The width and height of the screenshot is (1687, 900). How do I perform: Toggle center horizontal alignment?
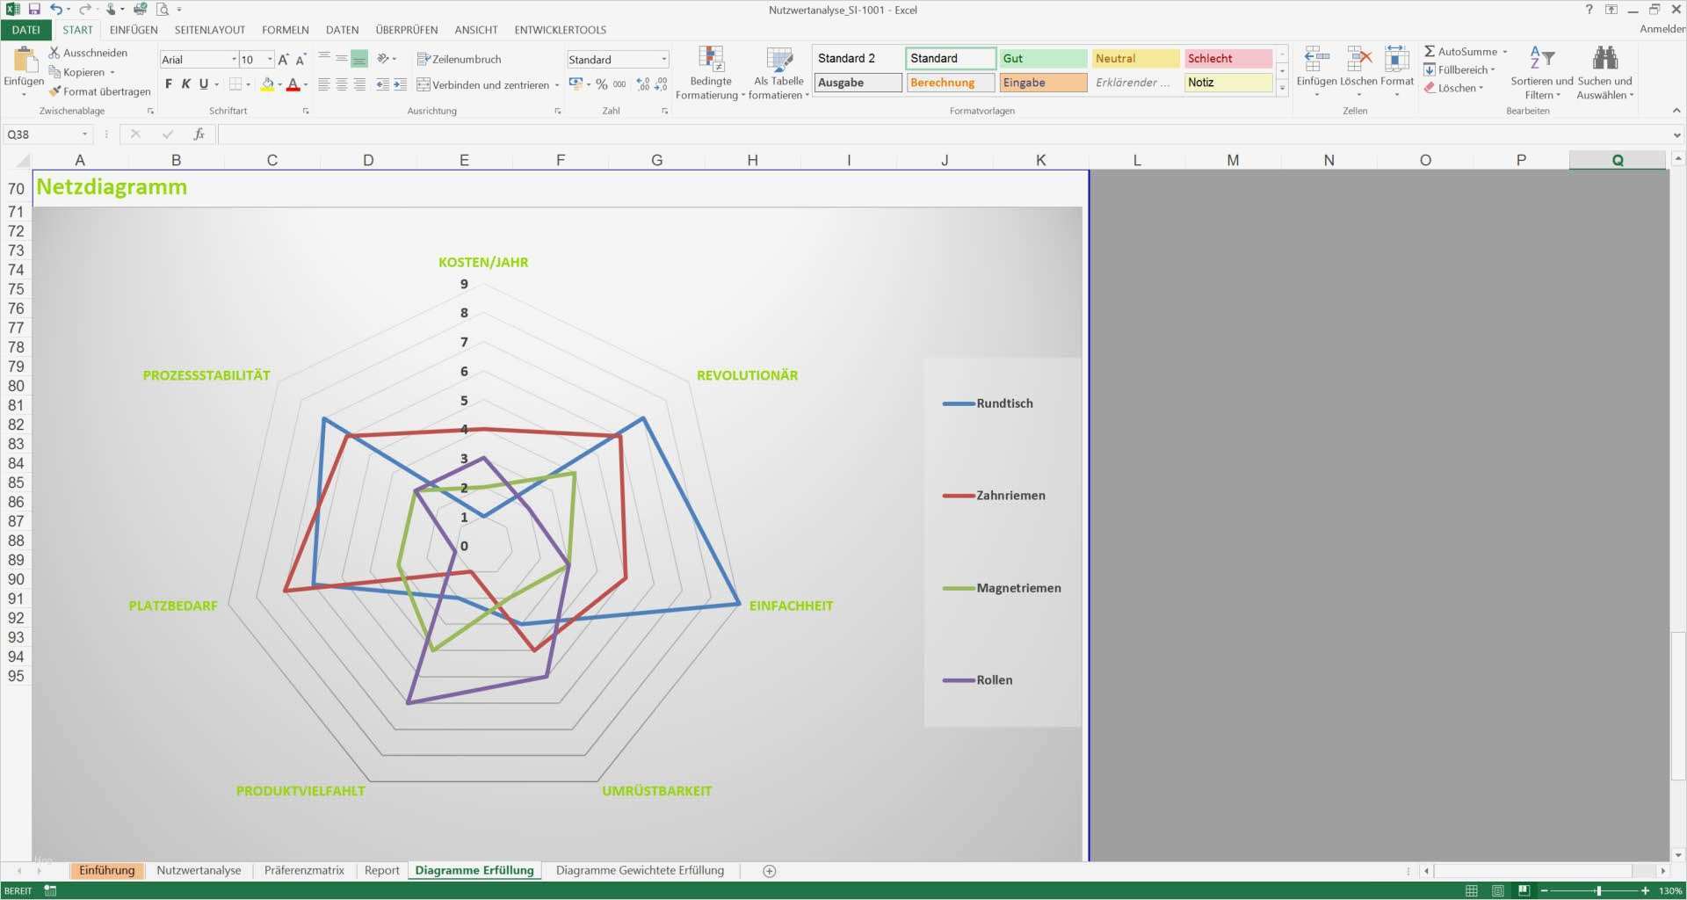(x=342, y=84)
